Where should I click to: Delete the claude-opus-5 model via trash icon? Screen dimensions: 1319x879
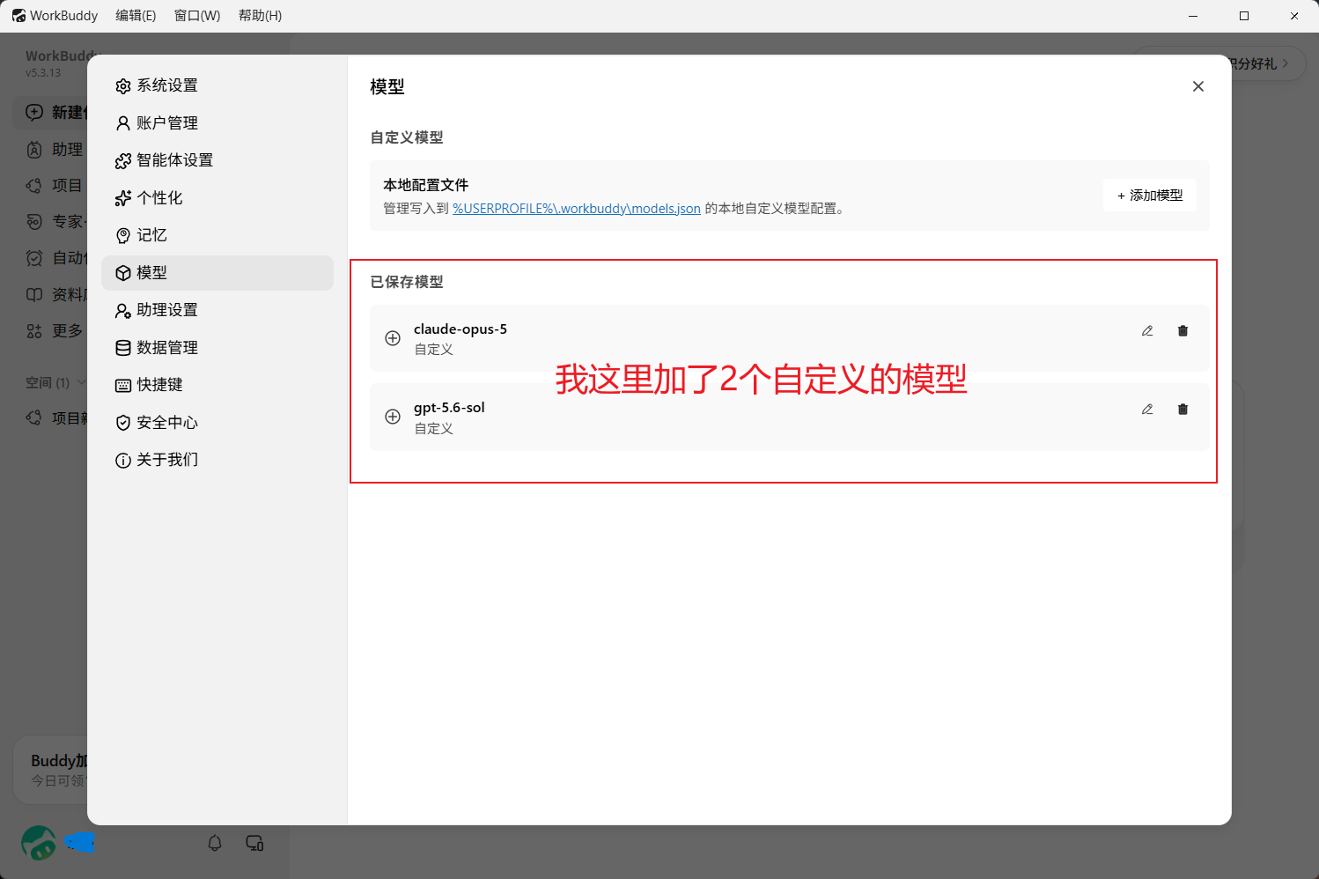pyautogui.click(x=1183, y=331)
